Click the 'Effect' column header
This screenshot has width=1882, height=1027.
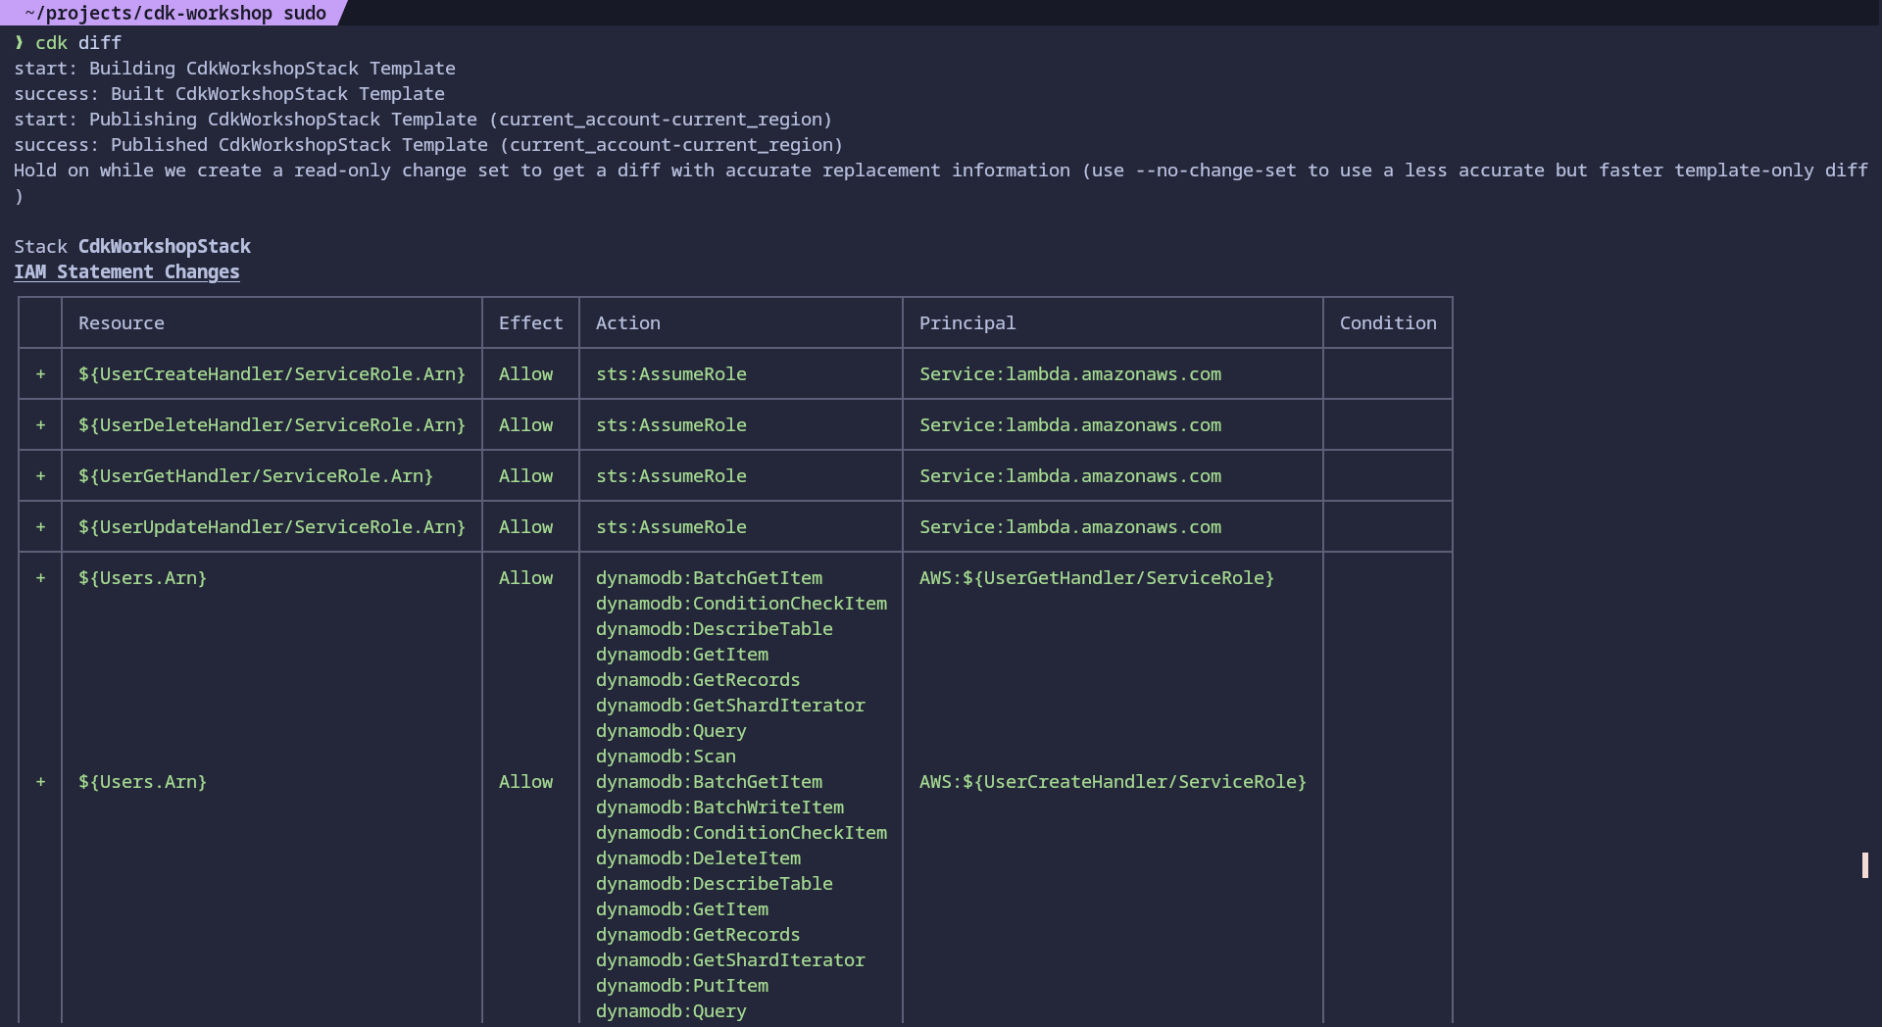click(x=530, y=323)
